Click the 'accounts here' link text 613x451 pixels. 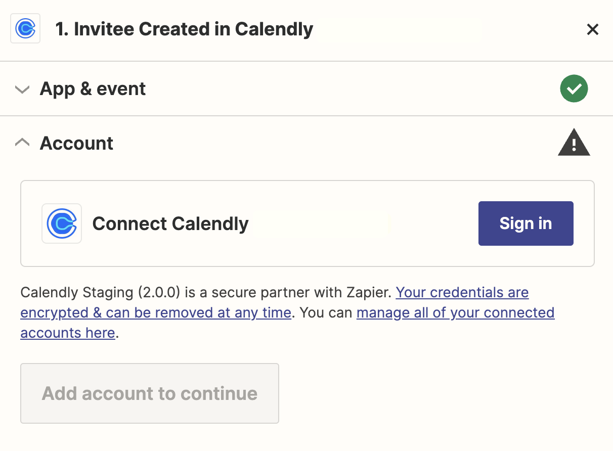(67, 333)
